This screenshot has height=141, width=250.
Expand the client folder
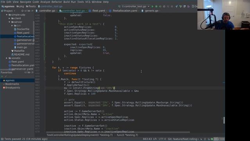point(9,18)
